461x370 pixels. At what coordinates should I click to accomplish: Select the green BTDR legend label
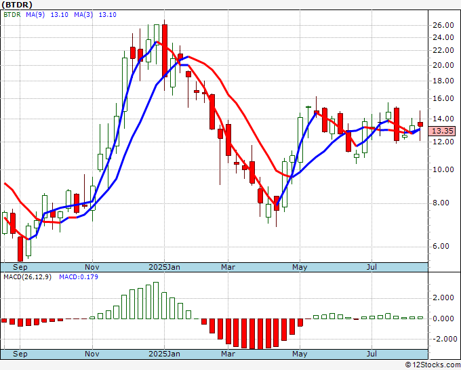click(12, 15)
